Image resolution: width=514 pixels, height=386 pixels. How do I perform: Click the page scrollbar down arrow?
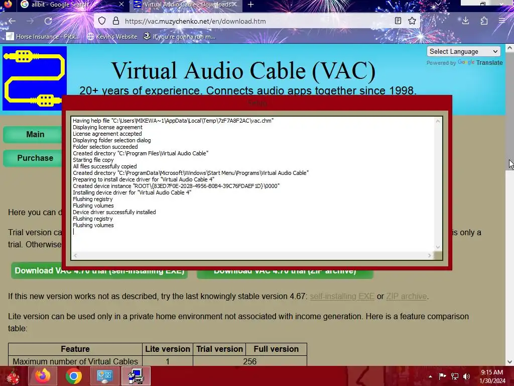coord(509,362)
